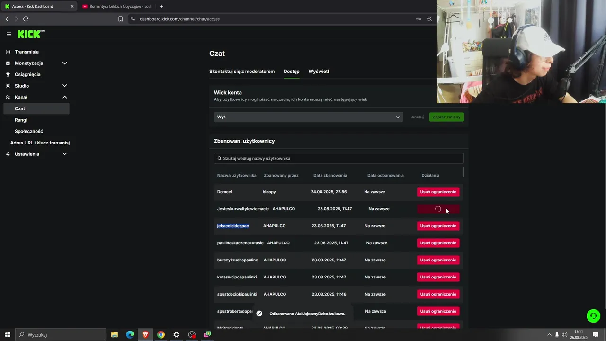Click the browser address bar URL

click(x=179, y=19)
